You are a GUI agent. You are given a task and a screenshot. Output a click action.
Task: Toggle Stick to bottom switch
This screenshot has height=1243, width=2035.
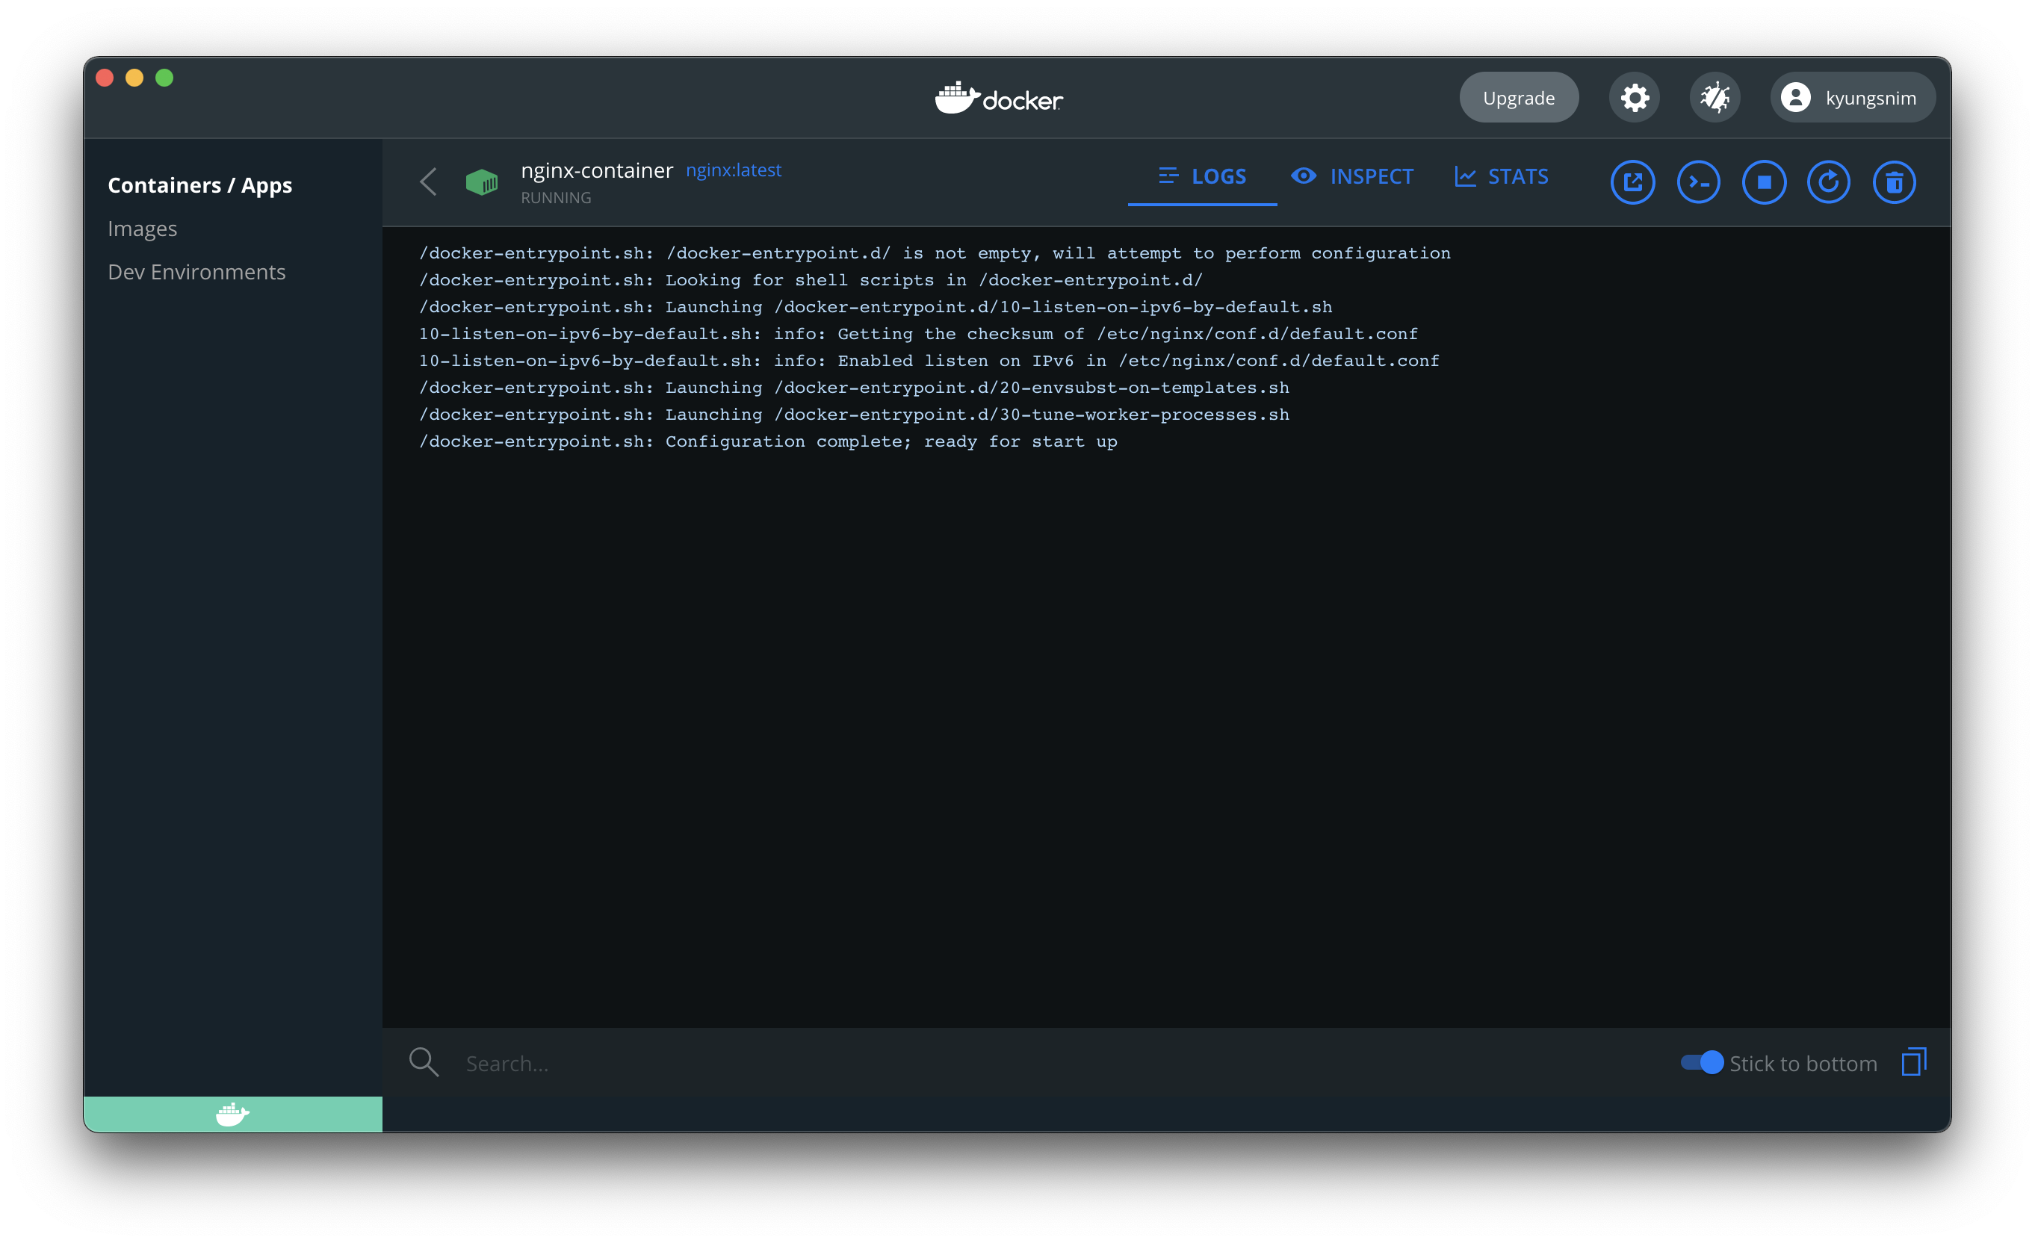[1701, 1062]
